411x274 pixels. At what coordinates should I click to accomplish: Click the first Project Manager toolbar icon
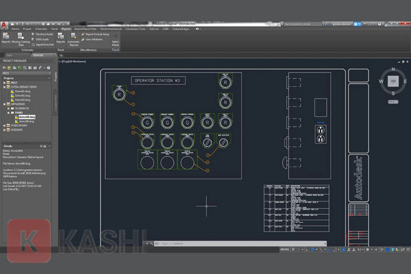pos(5,68)
